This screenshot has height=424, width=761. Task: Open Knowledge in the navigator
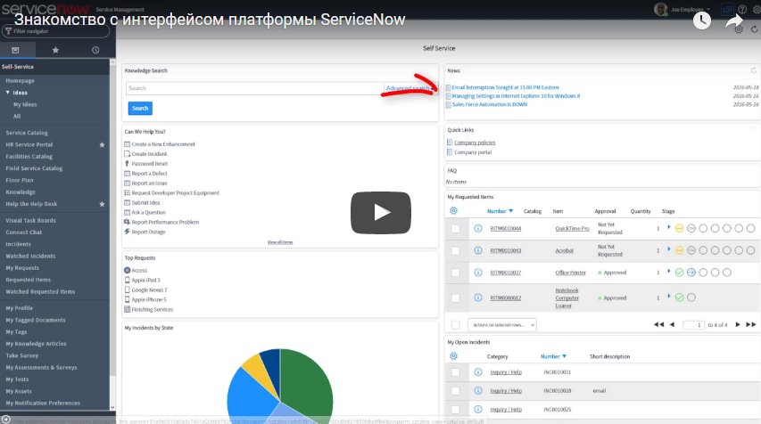21,192
